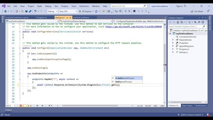The image size is (213, 120).
Task: Click the warning count icon showing 0
Action: pos(29,106)
